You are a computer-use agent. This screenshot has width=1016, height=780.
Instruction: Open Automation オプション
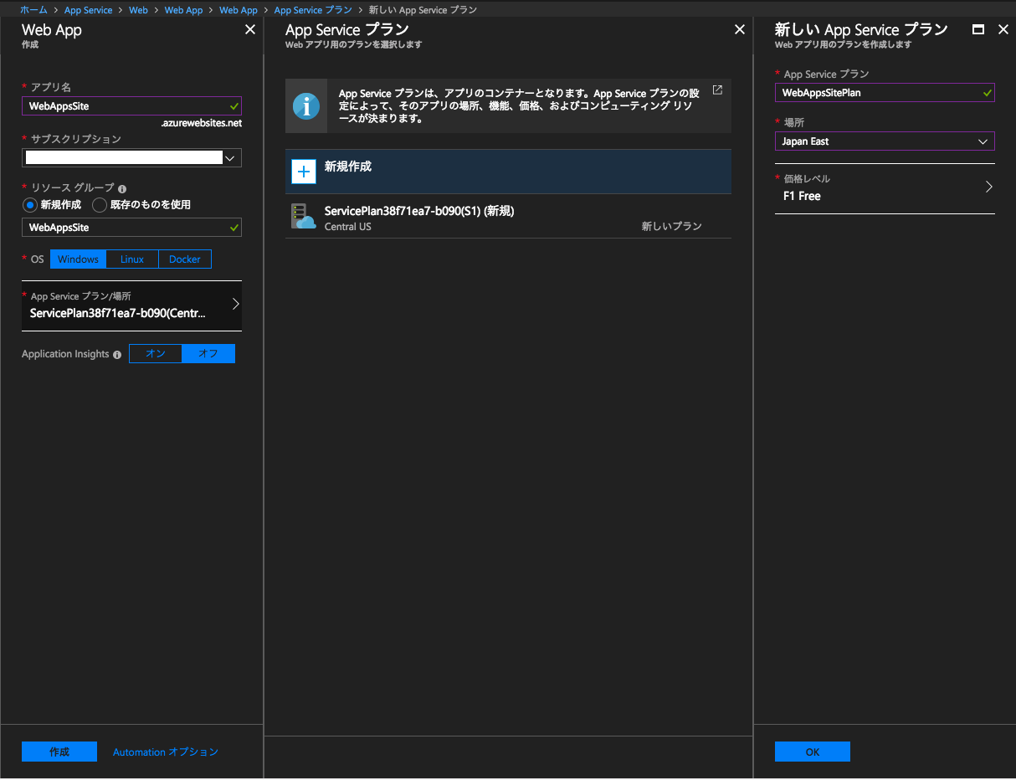coord(165,752)
